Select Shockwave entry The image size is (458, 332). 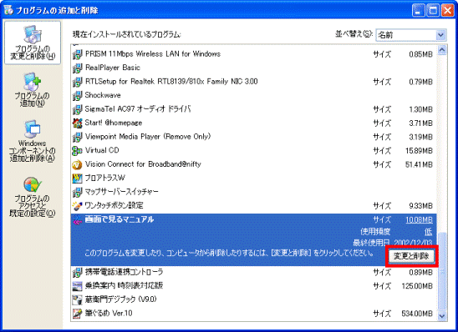point(254,95)
